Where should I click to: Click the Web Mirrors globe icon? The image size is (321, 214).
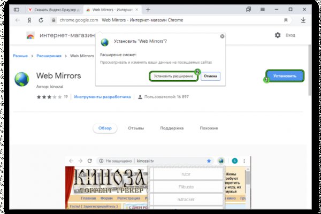24,79
